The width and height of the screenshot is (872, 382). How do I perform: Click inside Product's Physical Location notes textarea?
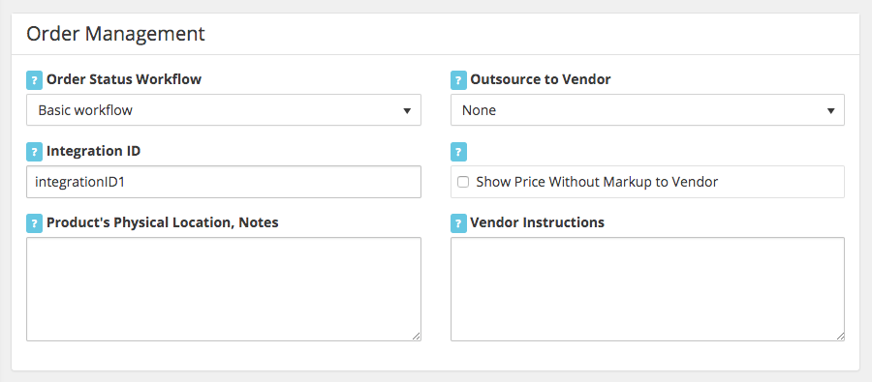[224, 289]
